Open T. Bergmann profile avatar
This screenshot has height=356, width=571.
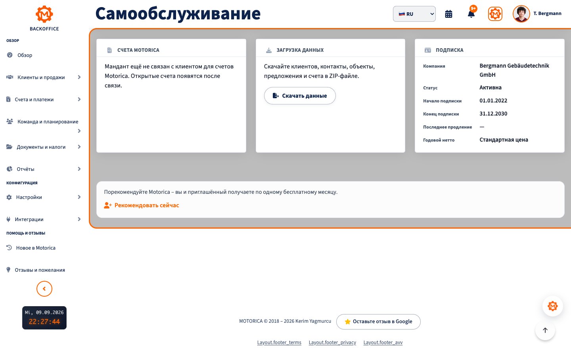(x=521, y=14)
